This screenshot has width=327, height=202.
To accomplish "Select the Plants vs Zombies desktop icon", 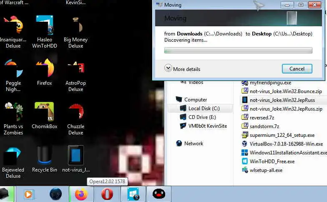I will coord(13,119).
